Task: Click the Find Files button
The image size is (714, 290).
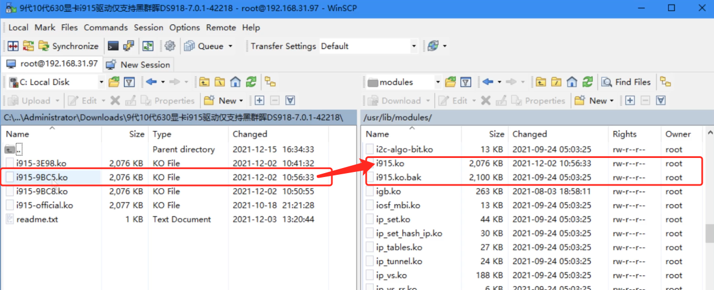Action: [626, 82]
